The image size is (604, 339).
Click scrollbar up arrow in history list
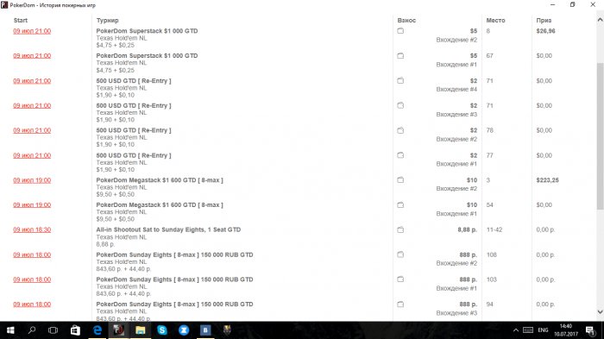(x=600, y=20)
